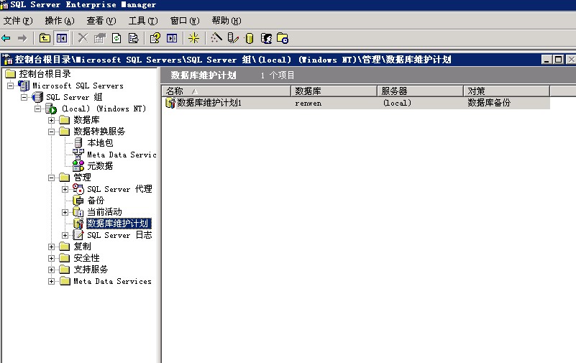576x363 pixels.
Task: Expand the 安全性 folder
Action: (52, 258)
